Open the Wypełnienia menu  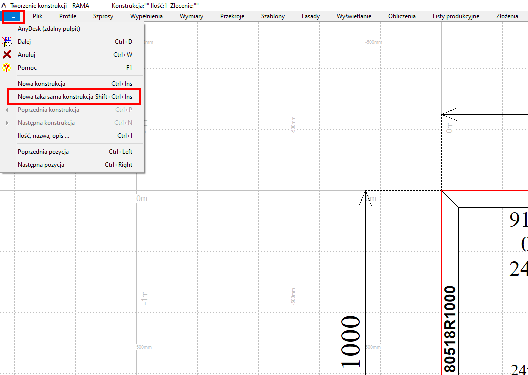click(x=146, y=16)
